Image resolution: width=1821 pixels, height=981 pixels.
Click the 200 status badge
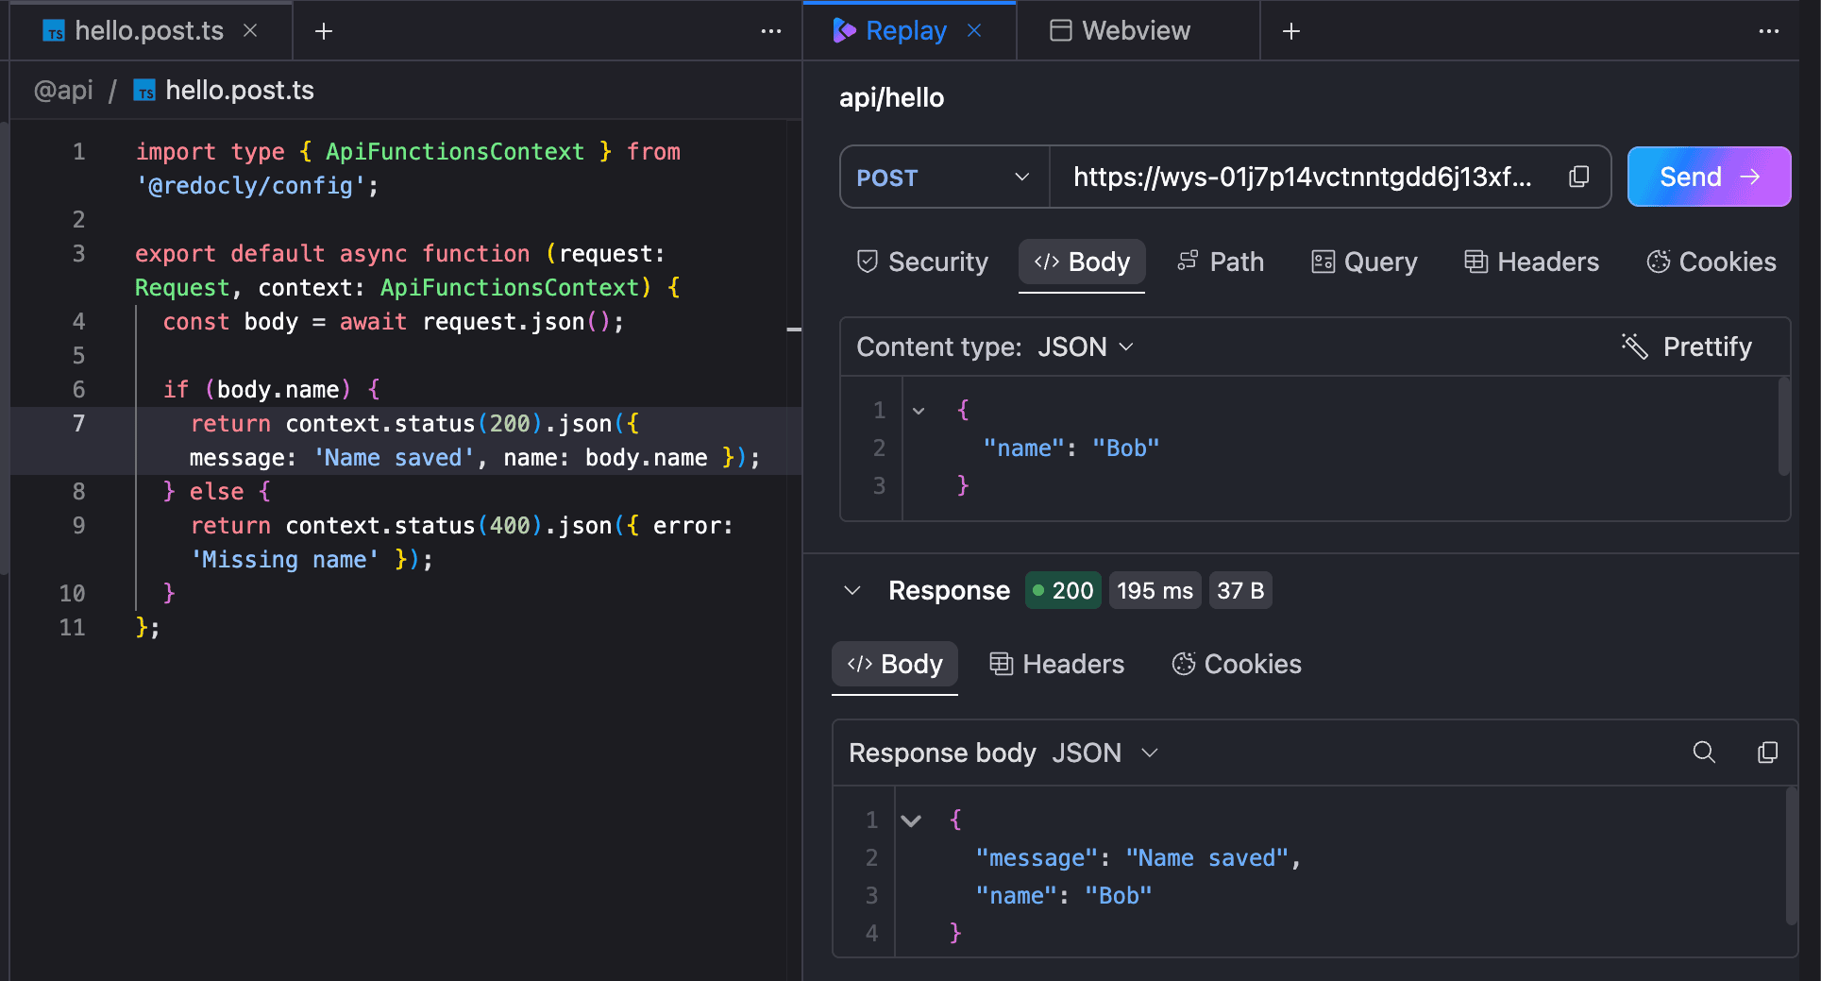coord(1063,591)
